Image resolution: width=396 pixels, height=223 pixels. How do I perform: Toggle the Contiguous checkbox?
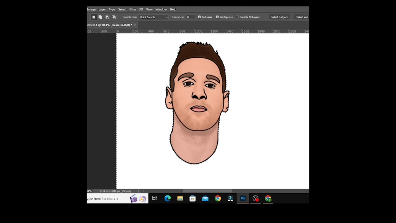[x=217, y=17]
